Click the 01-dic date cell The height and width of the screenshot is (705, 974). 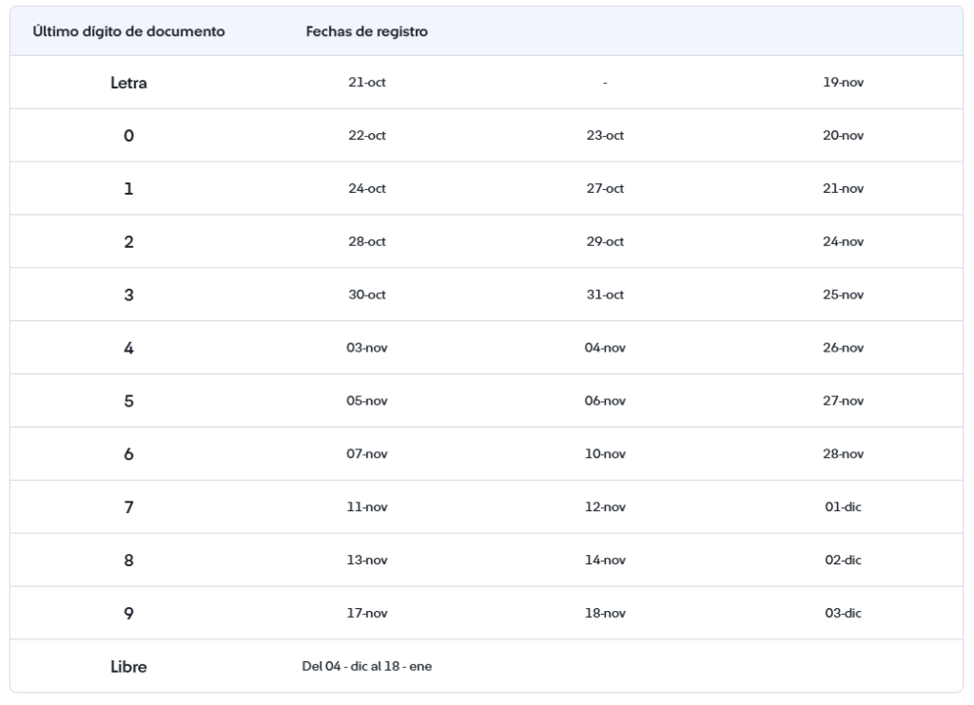[843, 508]
